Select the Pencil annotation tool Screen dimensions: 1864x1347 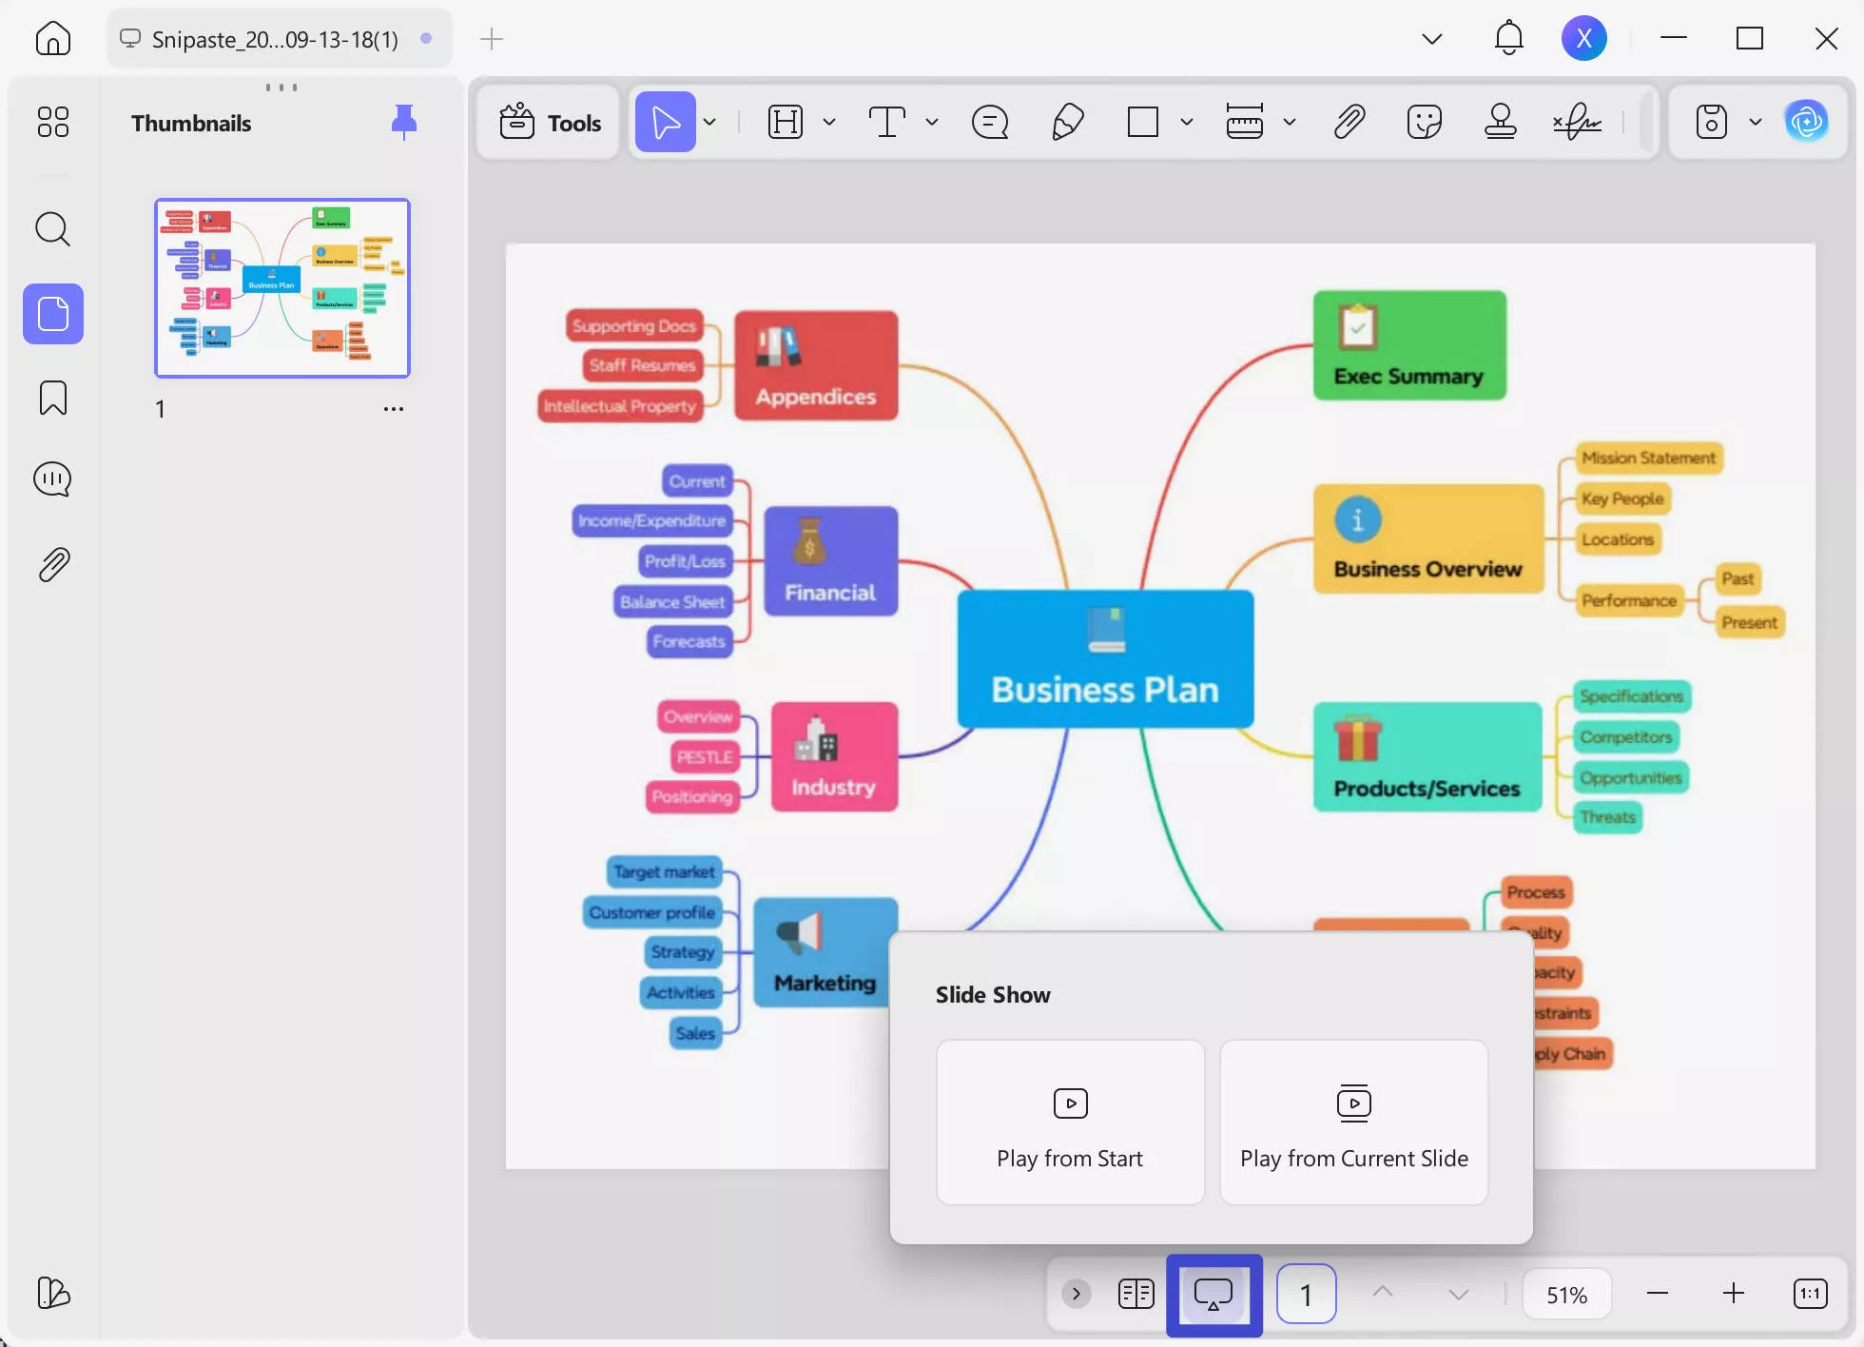[x=1068, y=122]
